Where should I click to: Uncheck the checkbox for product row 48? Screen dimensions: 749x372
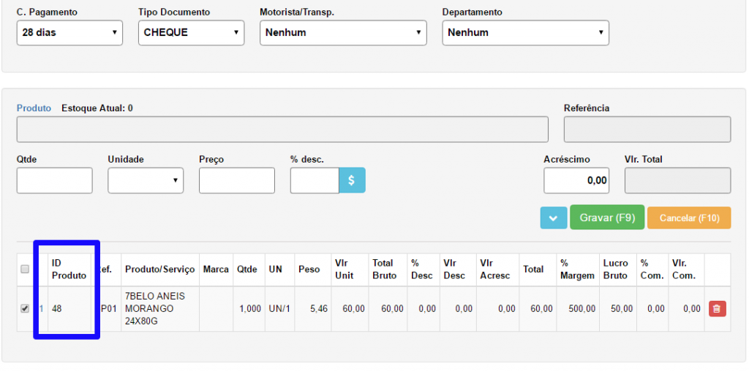coord(25,309)
